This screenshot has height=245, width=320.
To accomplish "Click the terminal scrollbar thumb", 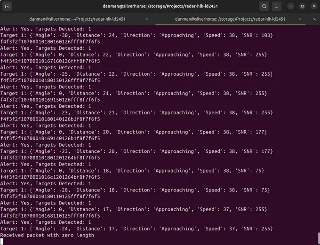I will 319,238.
